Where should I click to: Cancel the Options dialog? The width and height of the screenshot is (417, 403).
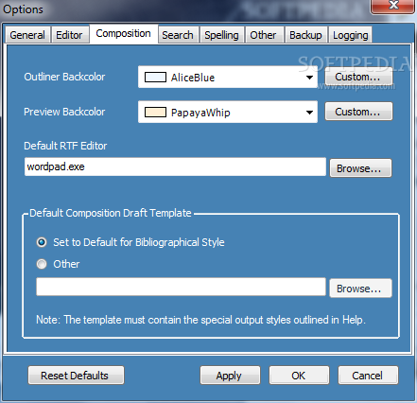click(x=368, y=376)
